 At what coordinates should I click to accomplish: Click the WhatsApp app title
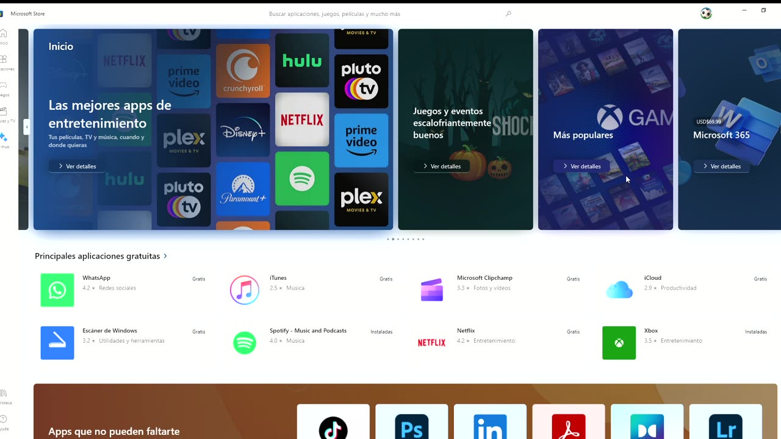(96, 278)
